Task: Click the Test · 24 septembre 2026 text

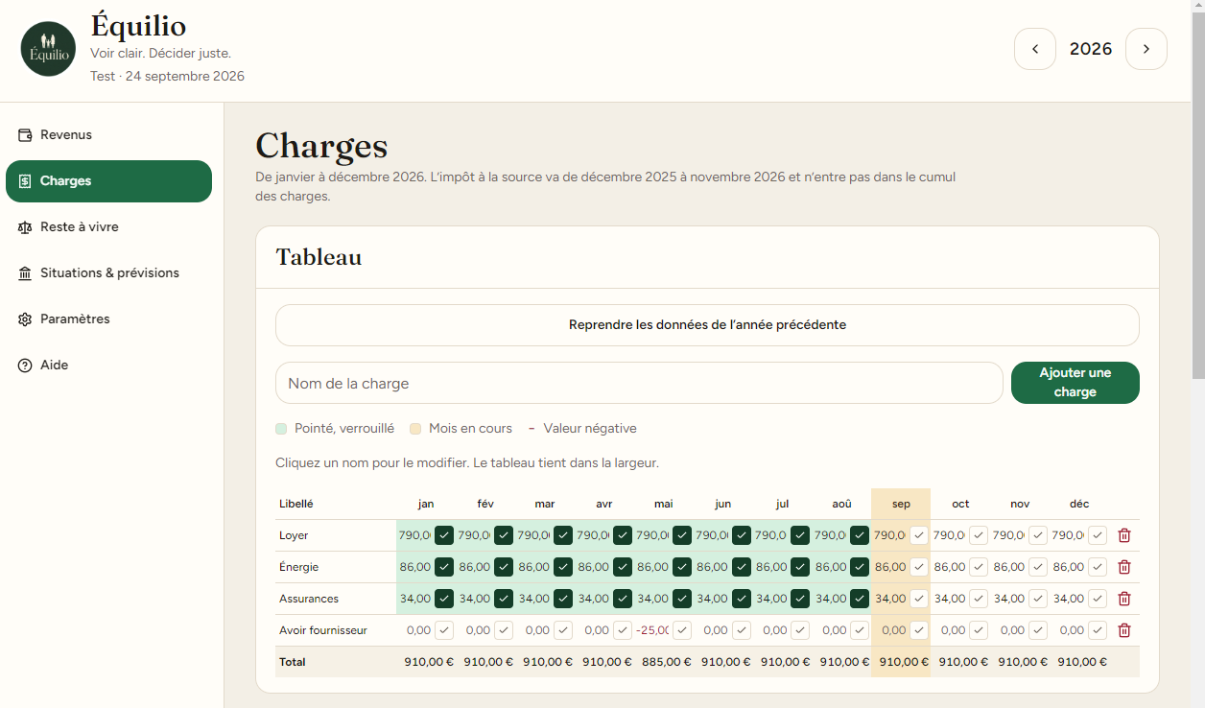Action: coord(167,76)
